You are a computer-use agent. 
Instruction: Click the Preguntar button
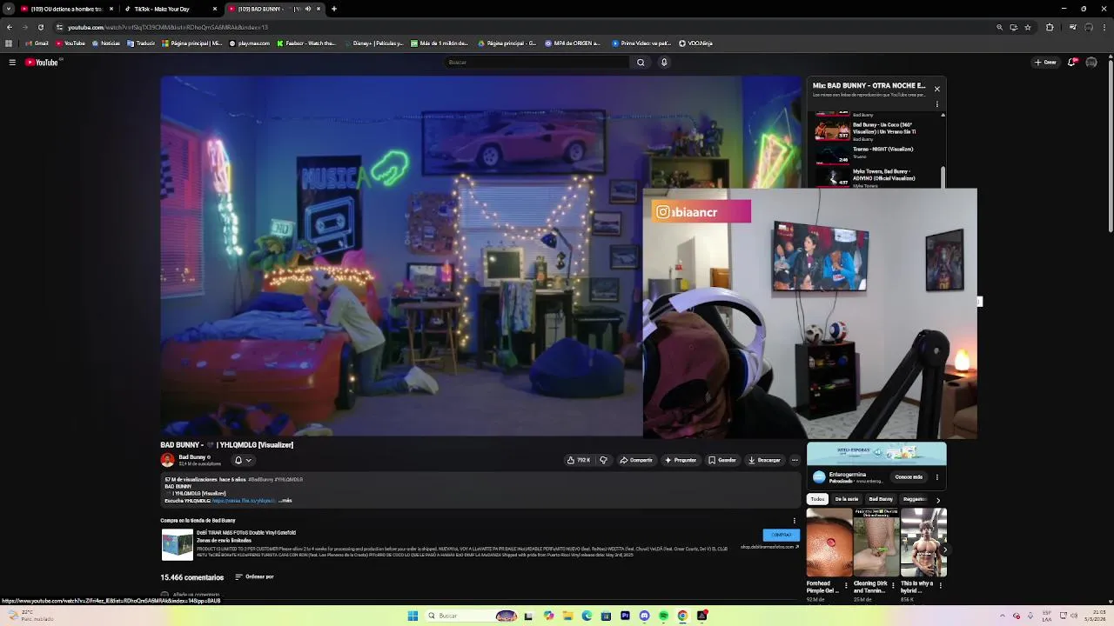(x=681, y=460)
